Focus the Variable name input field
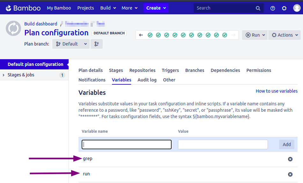Image resolution: width=303 pixels, height=183 pixels. click(127, 144)
